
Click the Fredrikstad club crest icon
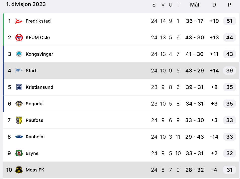pyautogui.click(x=19, y=21)
